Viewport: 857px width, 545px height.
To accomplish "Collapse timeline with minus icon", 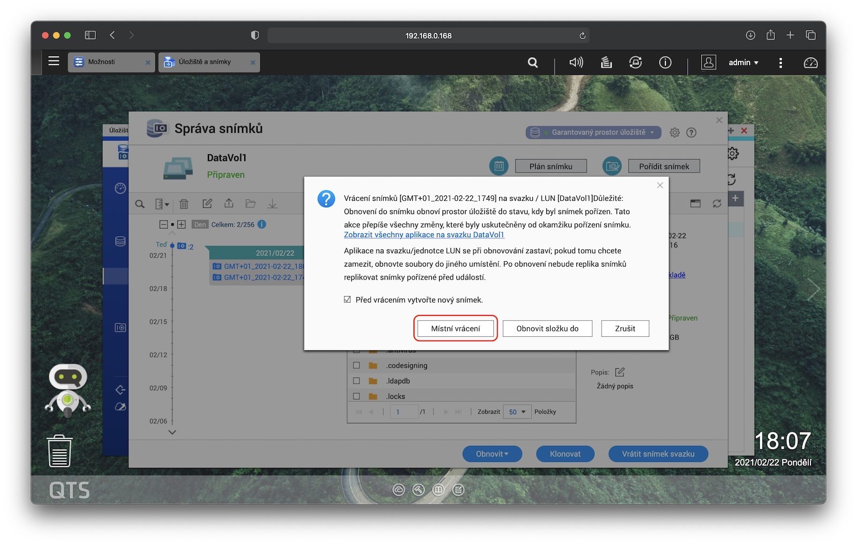I will coord(164,224).
